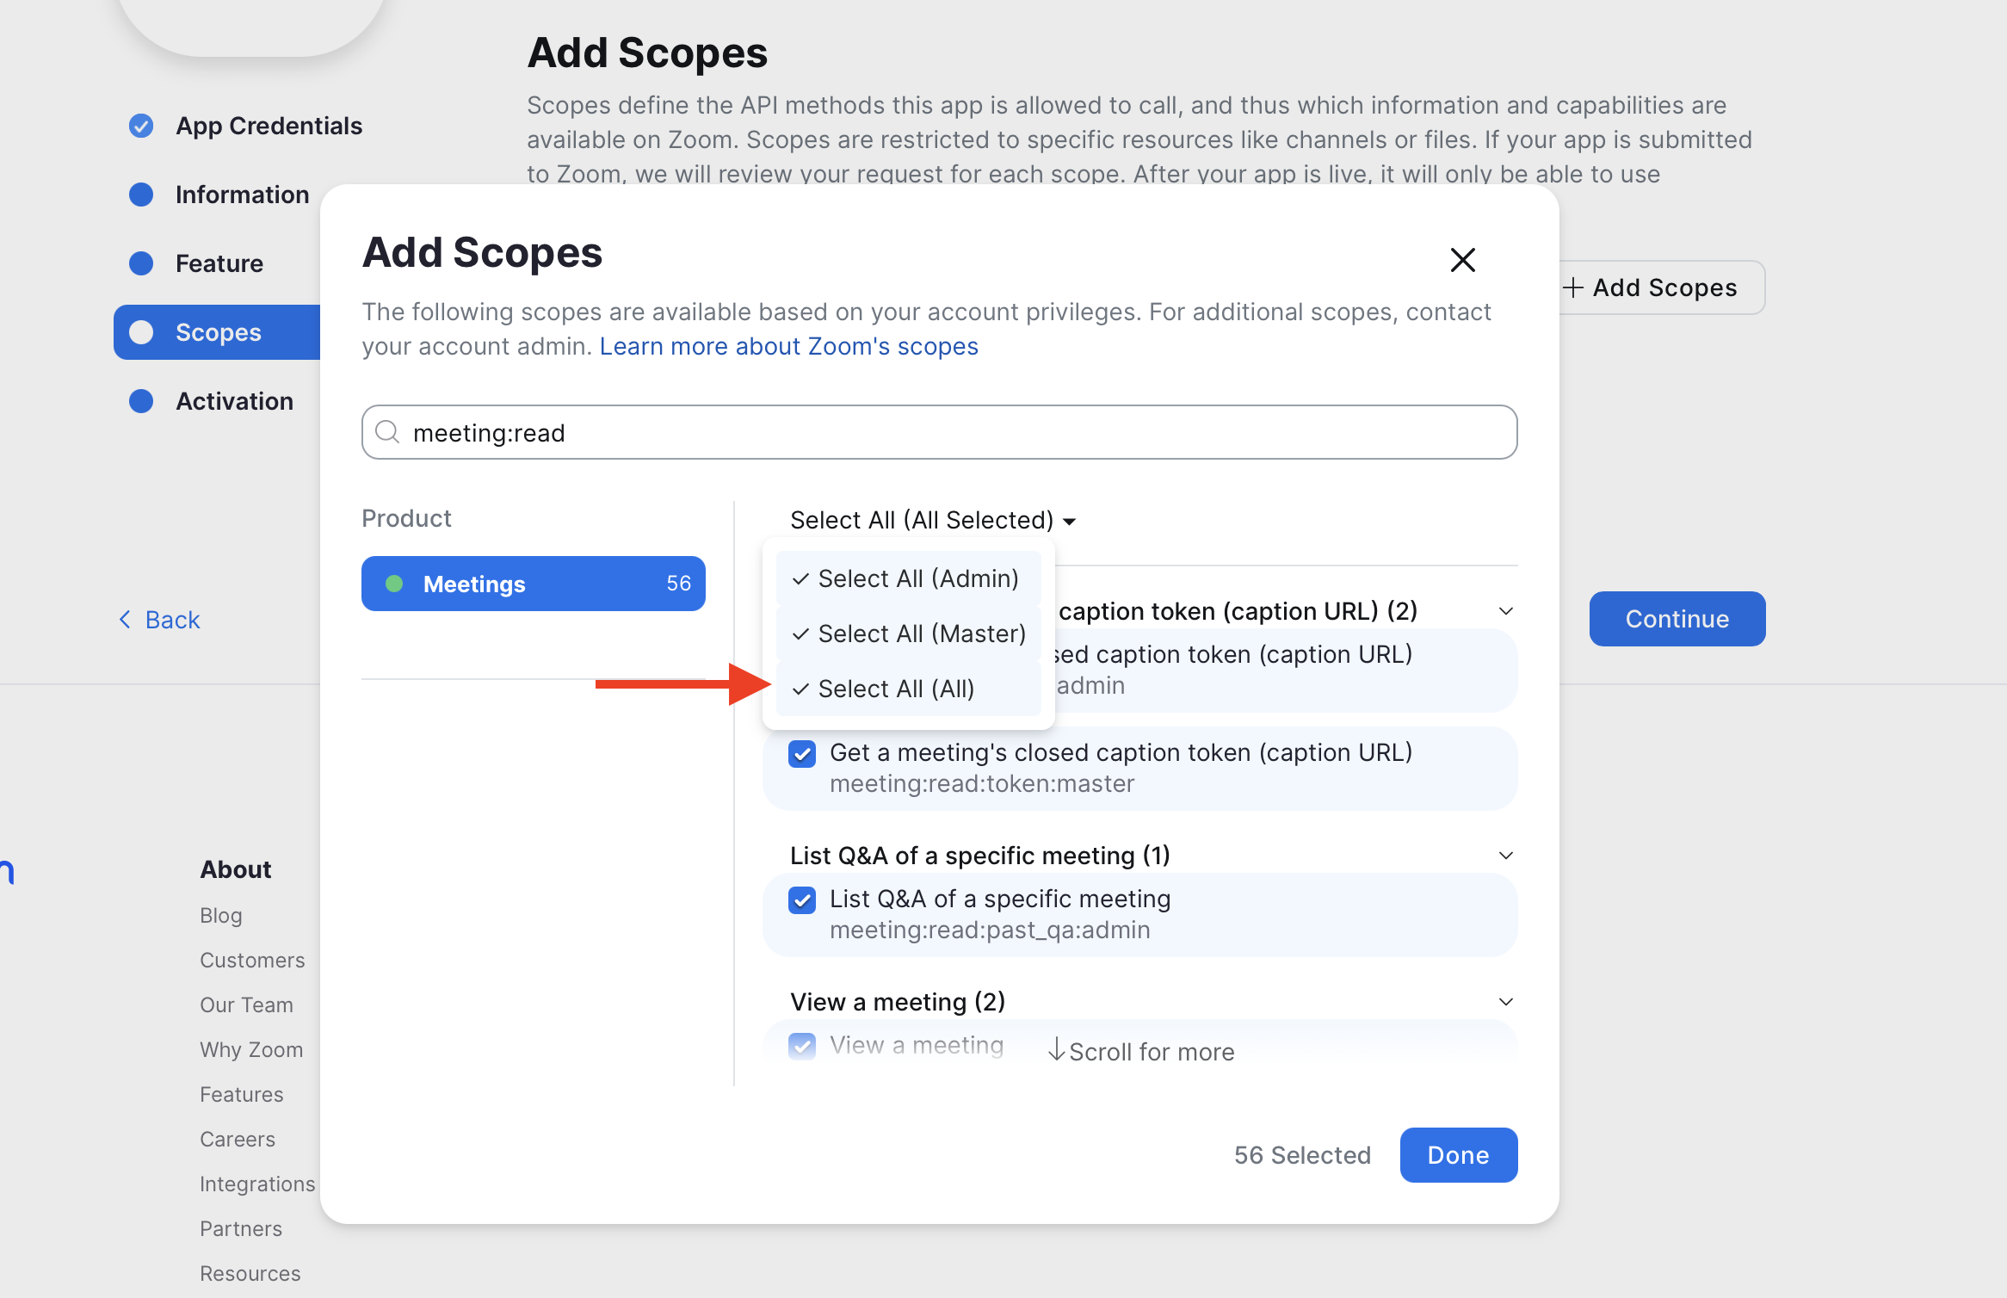Open the Partners footer link
Image resolution: width=2007 pixels, height=1298 pixels.
point(241,1228)
